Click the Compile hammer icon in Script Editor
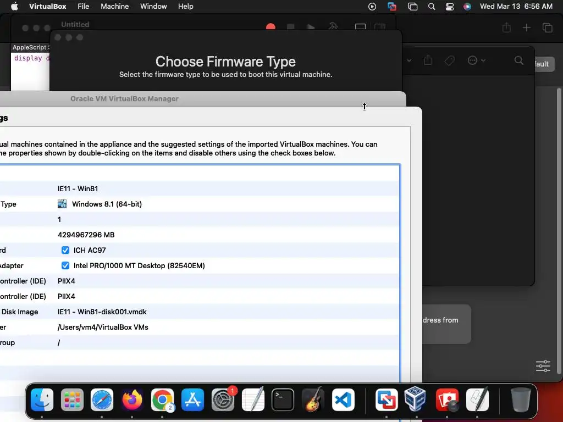The width and height of the screenshot is (563, 422). [x=333, y=26]
